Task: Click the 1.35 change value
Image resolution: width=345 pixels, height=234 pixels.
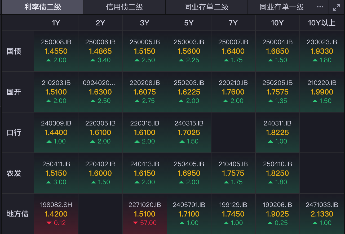Action: (x=281, y=101)
